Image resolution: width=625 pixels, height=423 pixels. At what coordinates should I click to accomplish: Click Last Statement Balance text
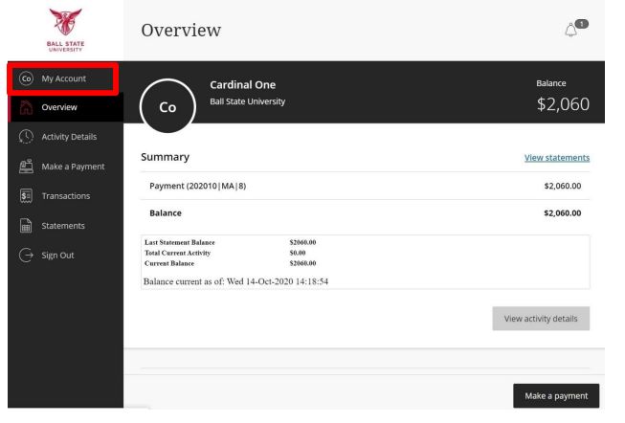pyautogui.click(x=180, y=242)
